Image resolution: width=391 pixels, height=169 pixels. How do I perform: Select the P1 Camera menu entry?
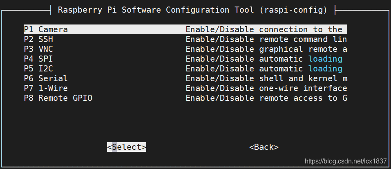pyautogui.click(x=46, y=29)
